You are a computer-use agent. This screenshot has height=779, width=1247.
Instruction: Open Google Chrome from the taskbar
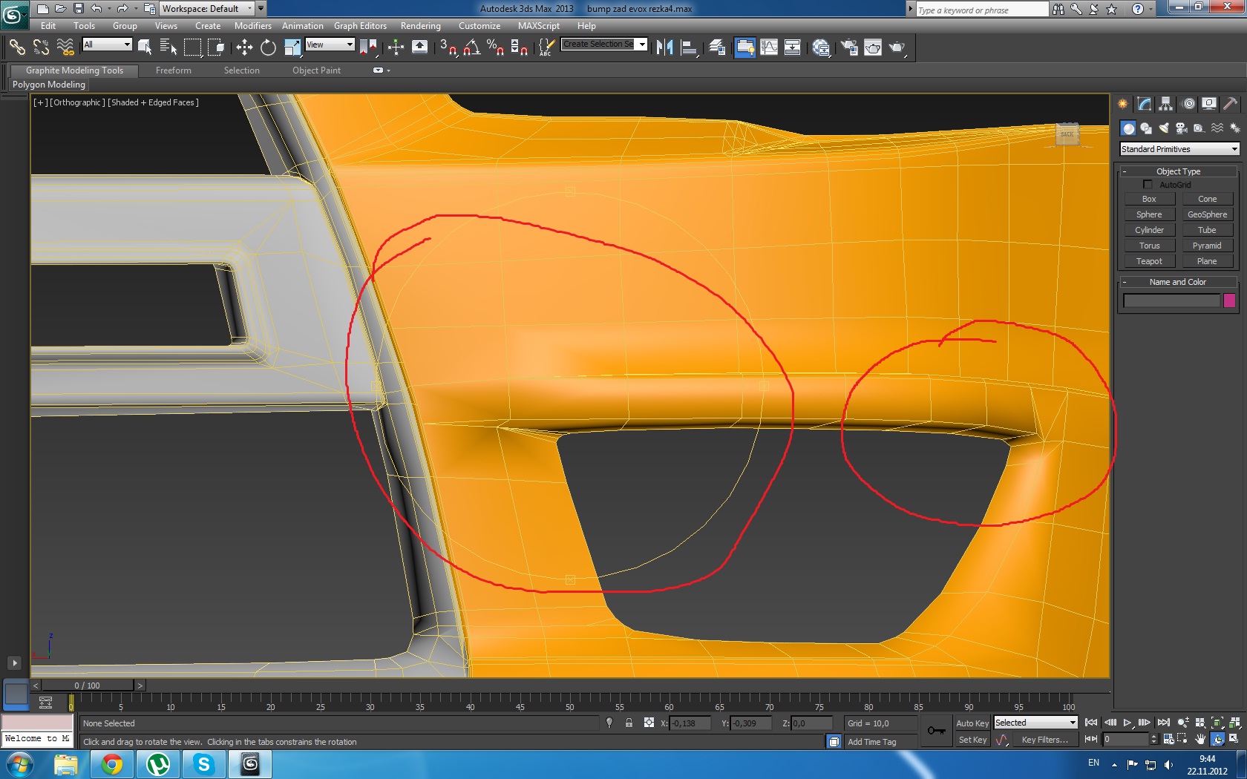coord(112,763)
